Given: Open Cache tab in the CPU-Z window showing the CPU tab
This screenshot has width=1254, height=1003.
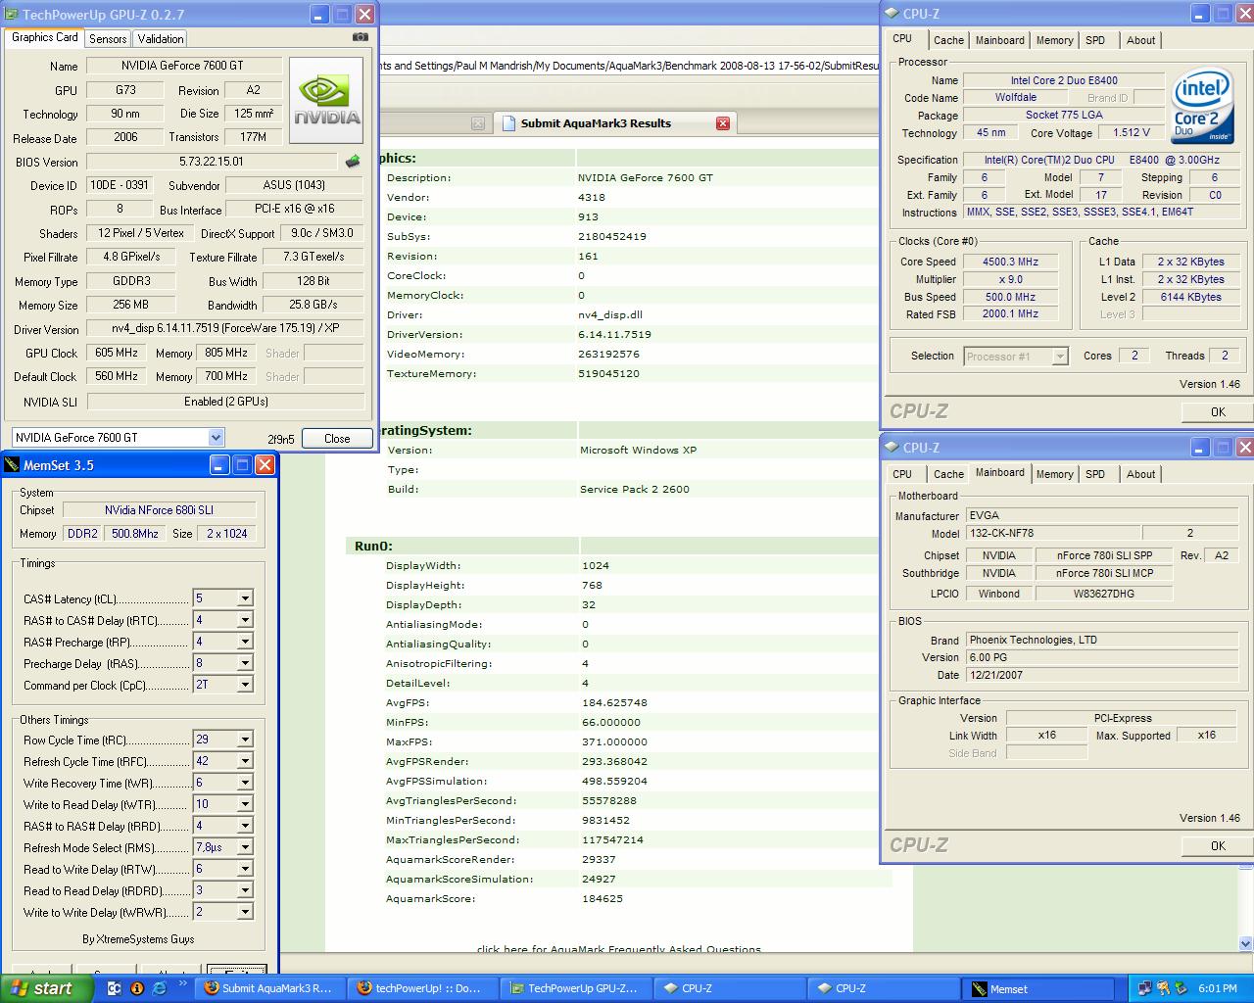Looking at the screenshot, I should click(948, 40).
